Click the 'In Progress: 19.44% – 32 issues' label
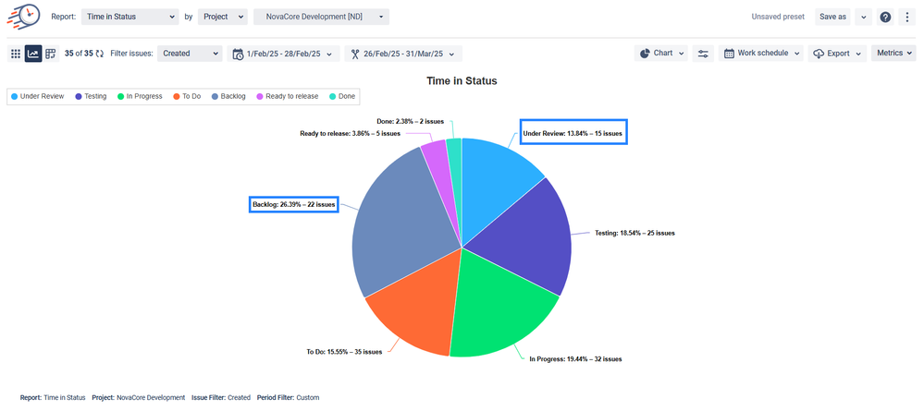 click(575, 358)
